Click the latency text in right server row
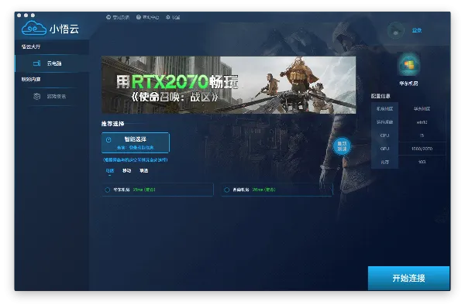 pyautogui.click(x=263, y=190)
